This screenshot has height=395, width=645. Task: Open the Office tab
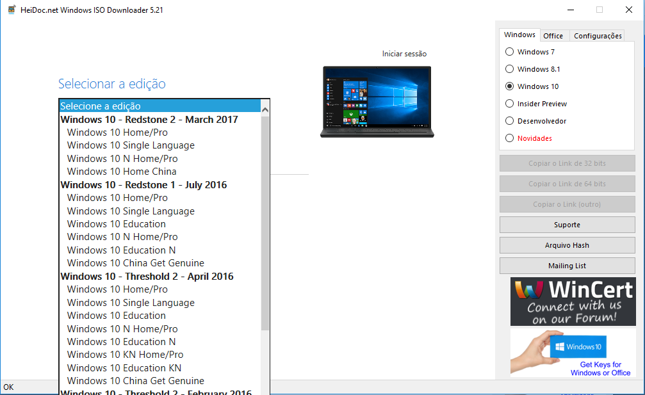point(553,36)
